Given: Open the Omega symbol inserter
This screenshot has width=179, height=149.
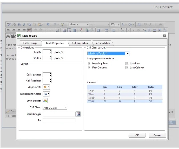Looking at the screenshot, I should pos(99,30).
